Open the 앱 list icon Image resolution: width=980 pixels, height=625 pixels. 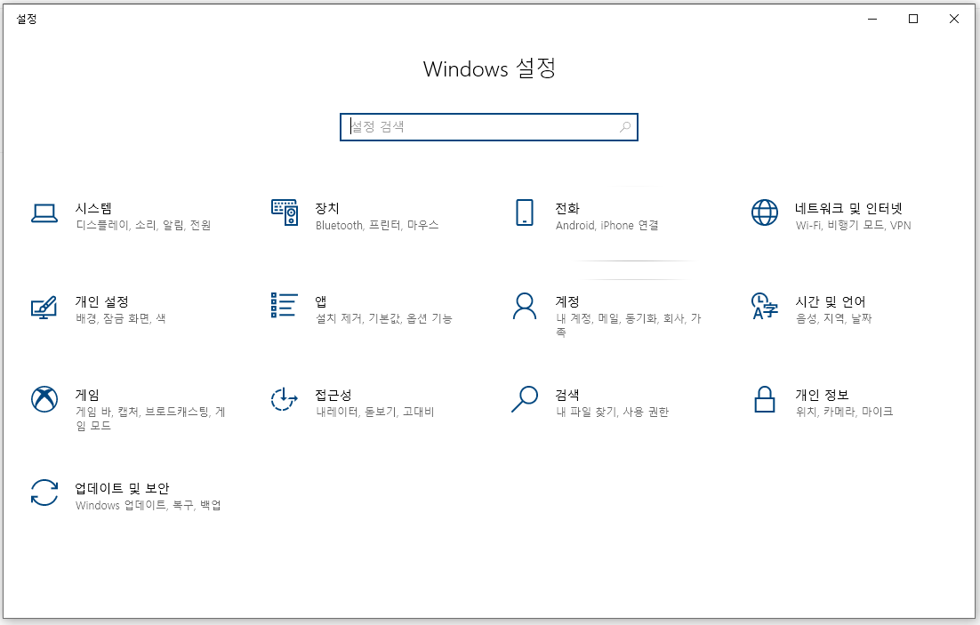click(x=285, y=306)
